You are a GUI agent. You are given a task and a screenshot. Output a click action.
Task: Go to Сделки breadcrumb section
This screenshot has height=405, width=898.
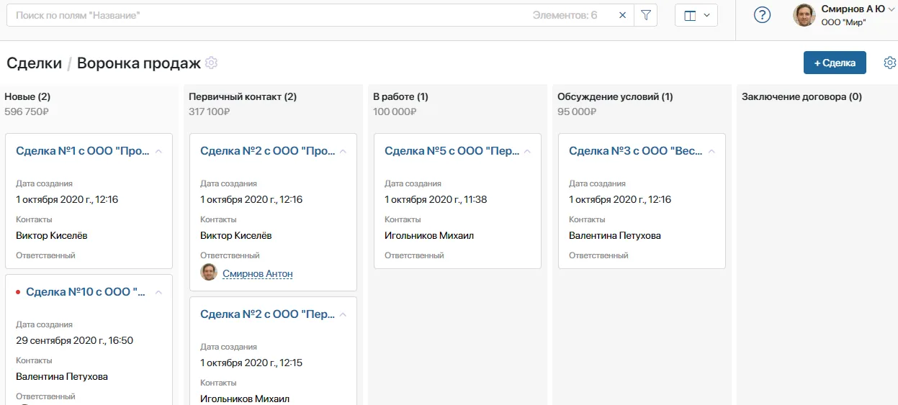[34, 63]
